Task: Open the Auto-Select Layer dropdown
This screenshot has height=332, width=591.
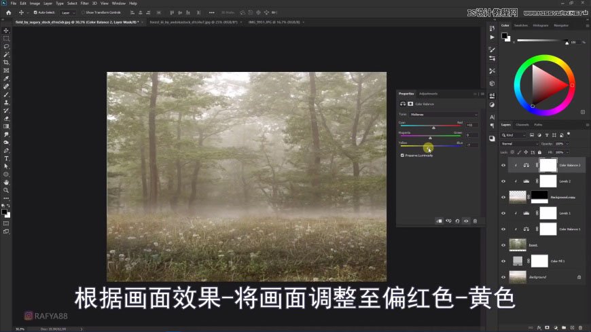Action: [x=68, y=12]
